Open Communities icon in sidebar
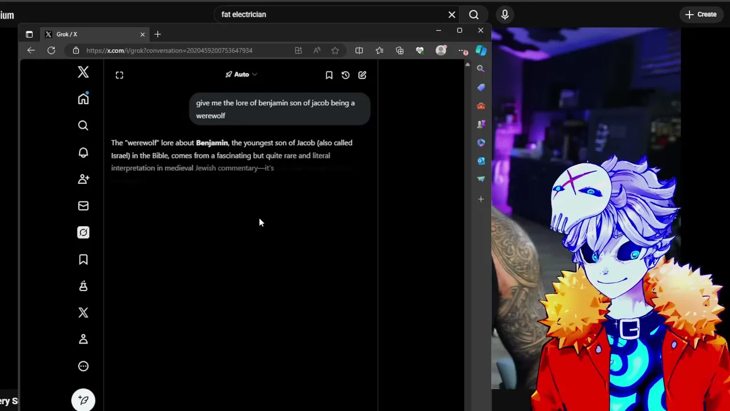The width and height of the screenshot is (730, 411). coord(83,286)
